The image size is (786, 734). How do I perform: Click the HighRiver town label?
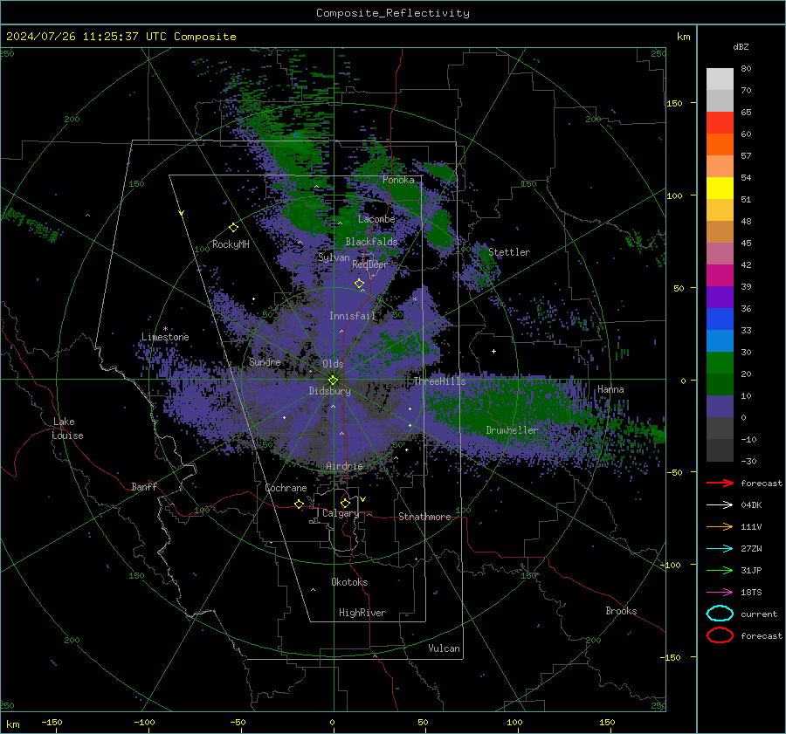362,613
